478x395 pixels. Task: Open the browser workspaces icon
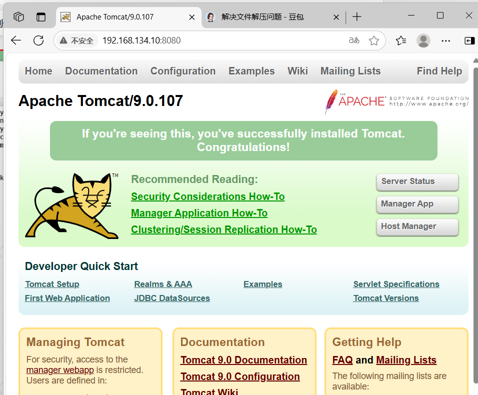(x=18, y=17)
